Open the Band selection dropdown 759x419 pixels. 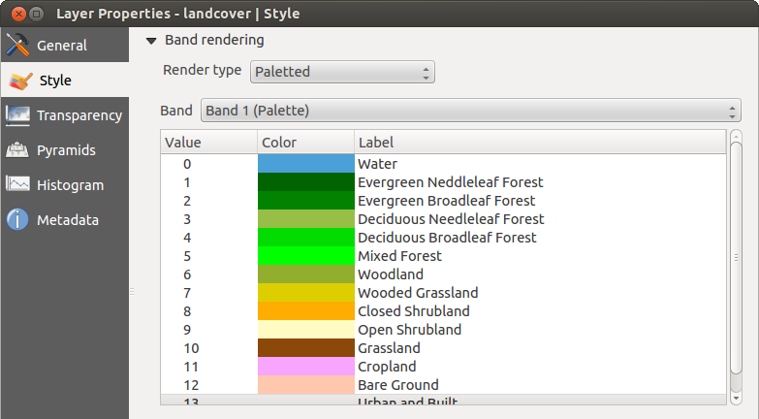coord(470,110)
